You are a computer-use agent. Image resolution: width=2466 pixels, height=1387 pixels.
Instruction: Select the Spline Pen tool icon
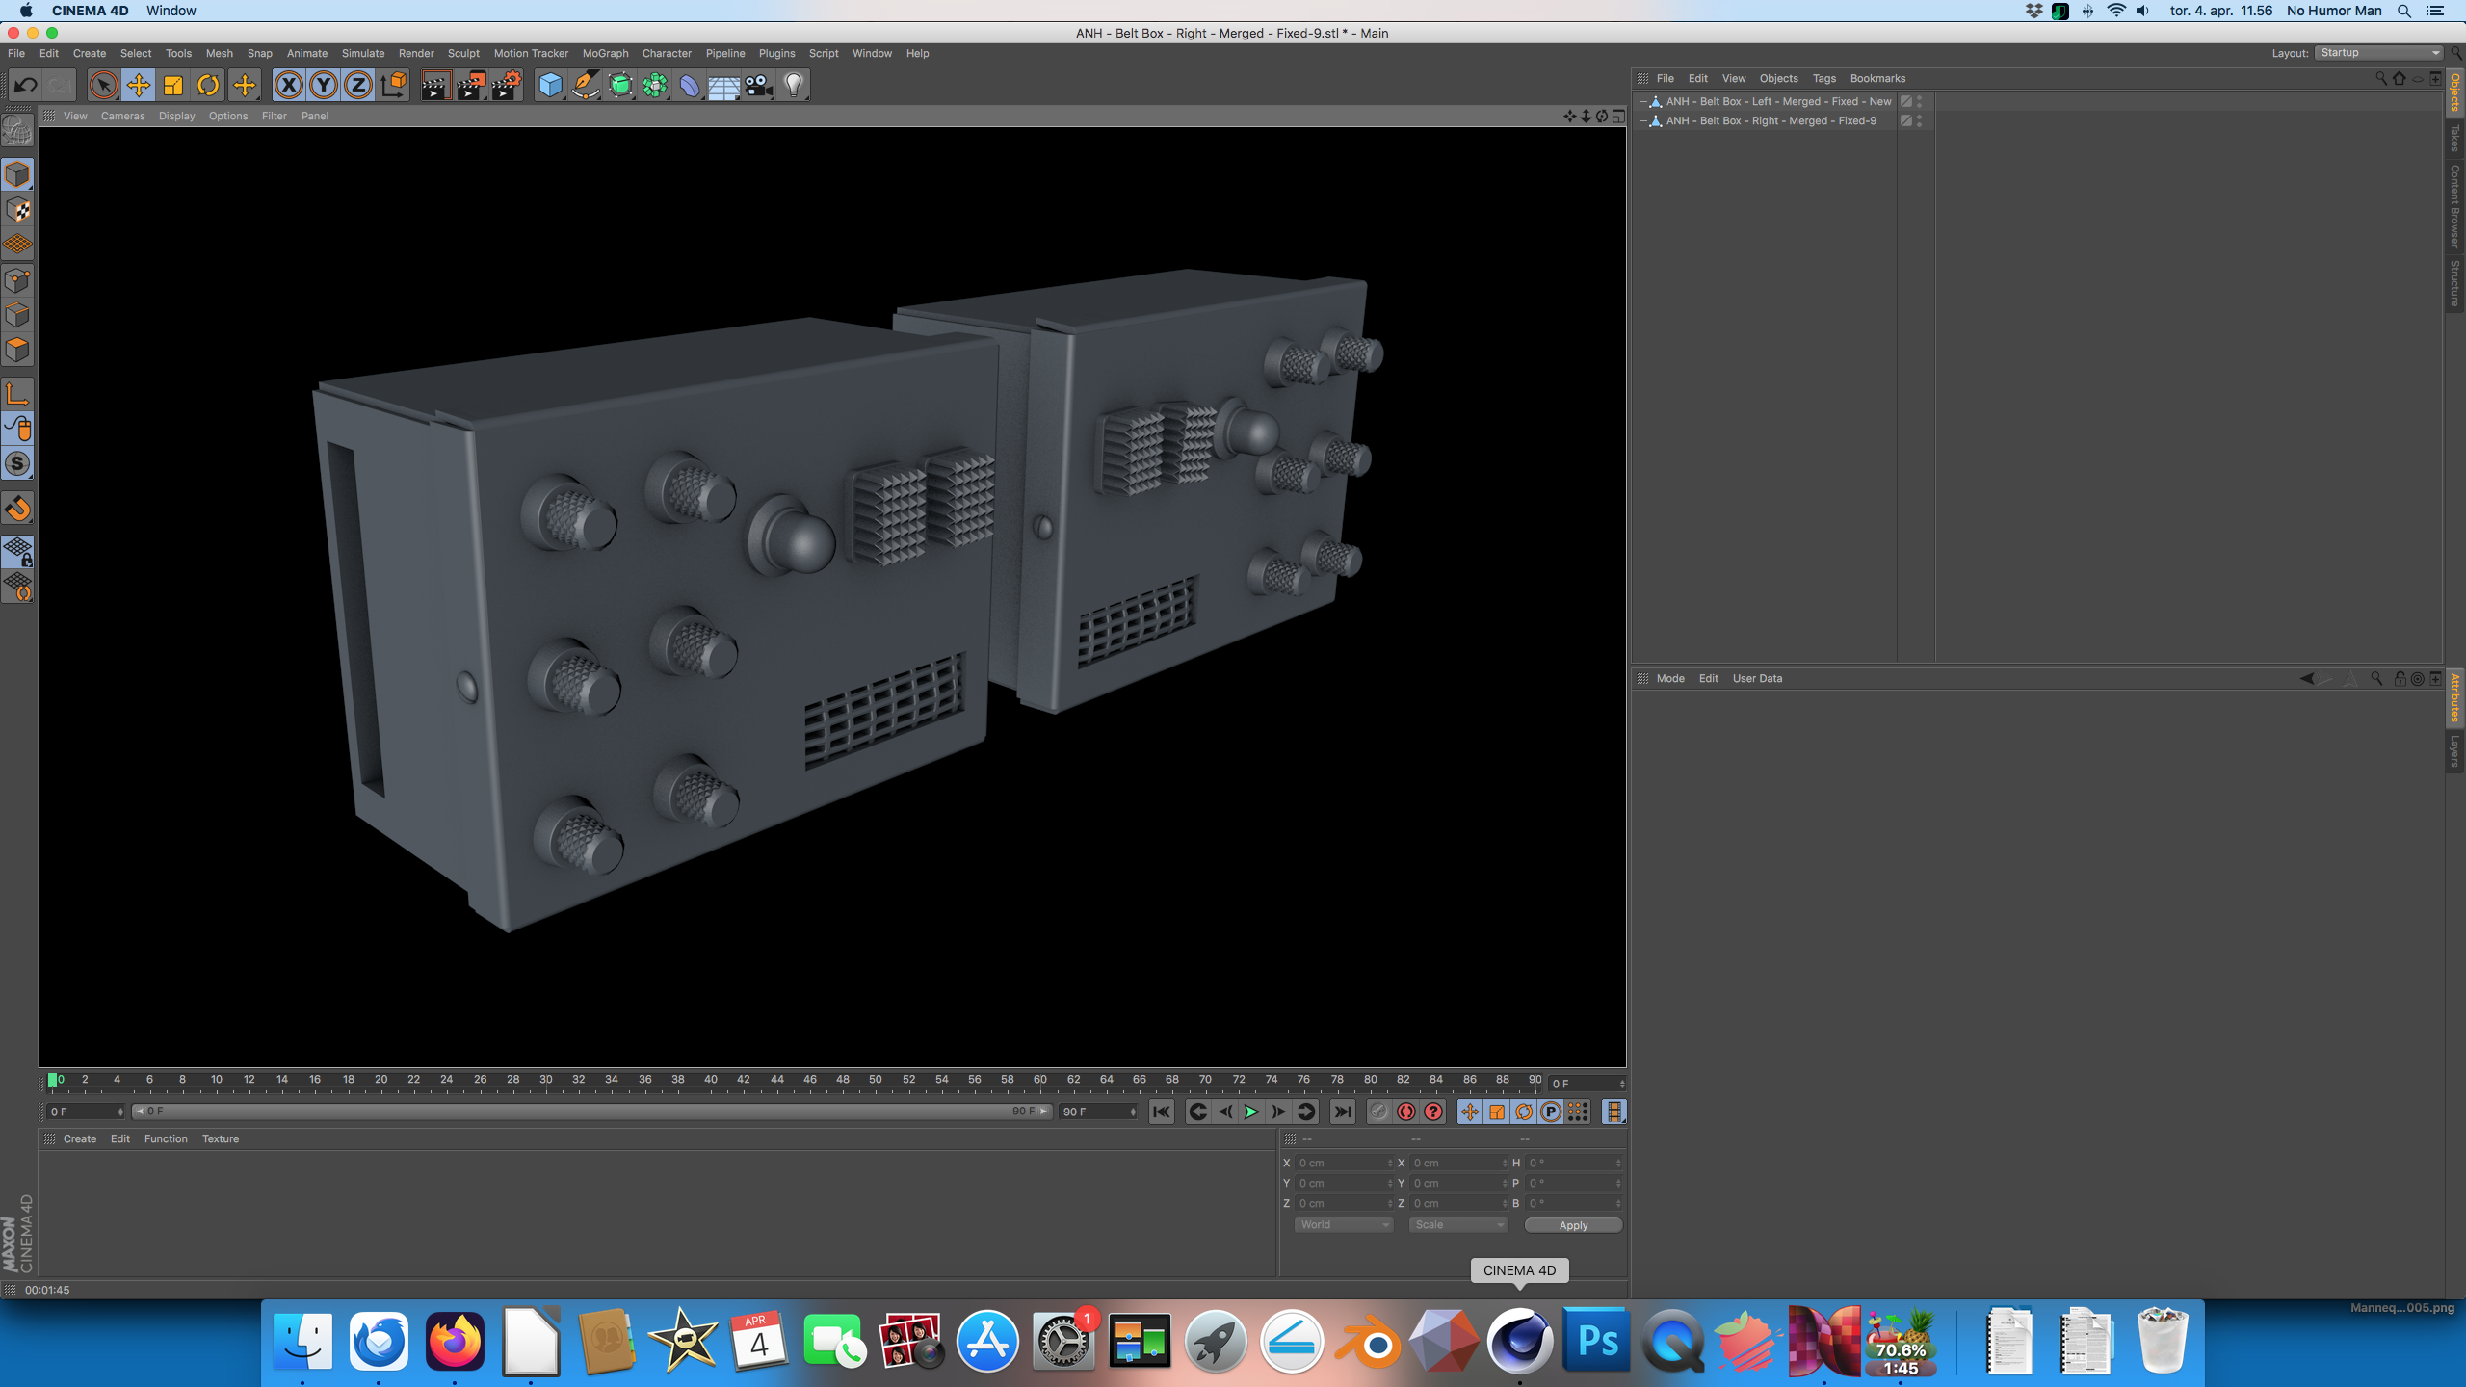[585, 85]
